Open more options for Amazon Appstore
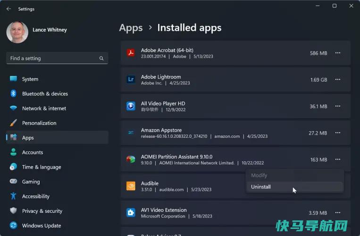 click(x=338, y=133)
